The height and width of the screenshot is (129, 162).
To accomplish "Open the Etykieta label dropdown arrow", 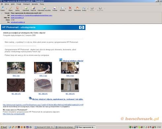I will [66, 9].
